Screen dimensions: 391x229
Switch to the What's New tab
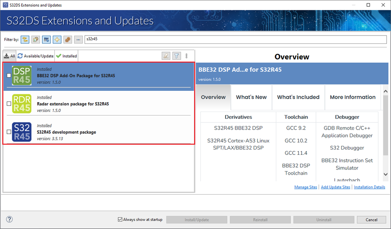coord(251,97)
